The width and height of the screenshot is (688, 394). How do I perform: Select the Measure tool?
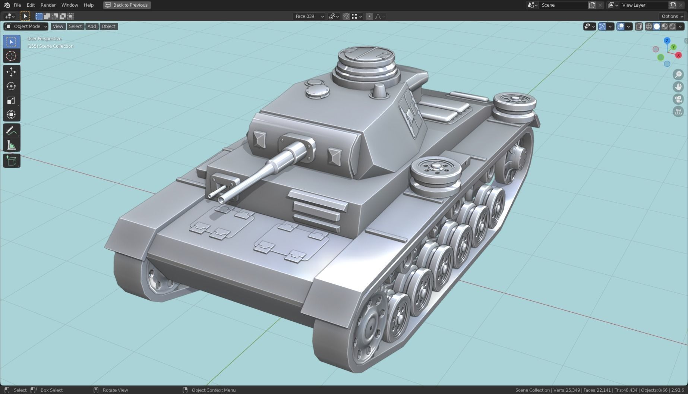(x=12, y=145)
